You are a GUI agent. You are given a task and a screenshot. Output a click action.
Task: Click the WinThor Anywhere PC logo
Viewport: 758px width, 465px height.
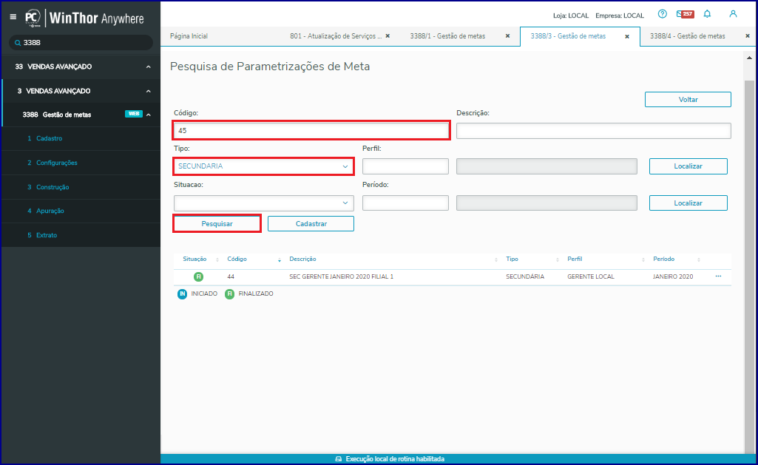coord(33,18)
